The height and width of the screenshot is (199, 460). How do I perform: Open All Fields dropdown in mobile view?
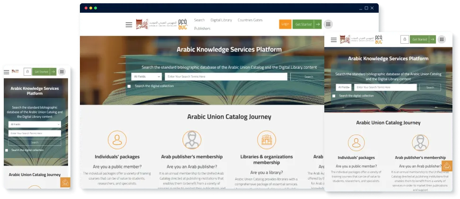35,124
